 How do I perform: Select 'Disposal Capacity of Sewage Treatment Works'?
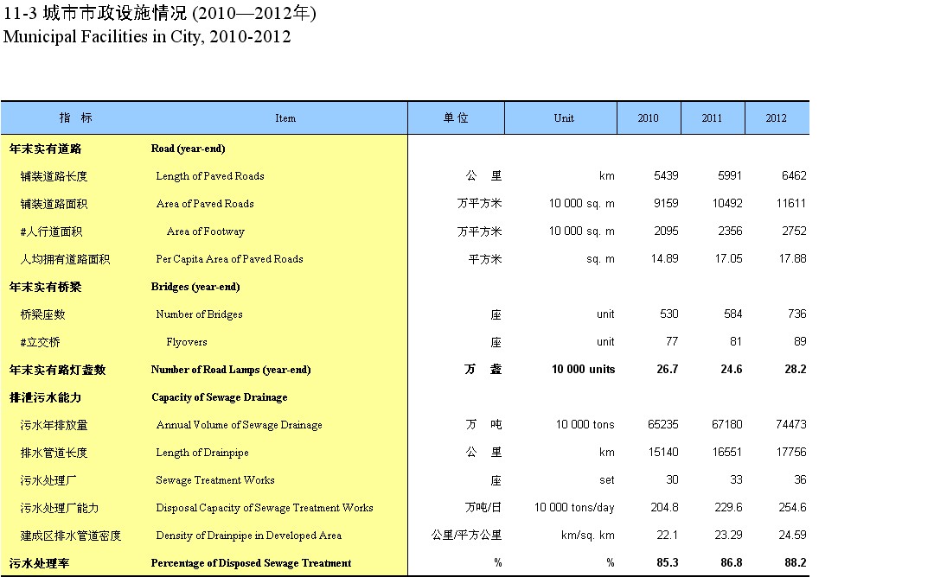pyautogui.click(x=265, y=508)
